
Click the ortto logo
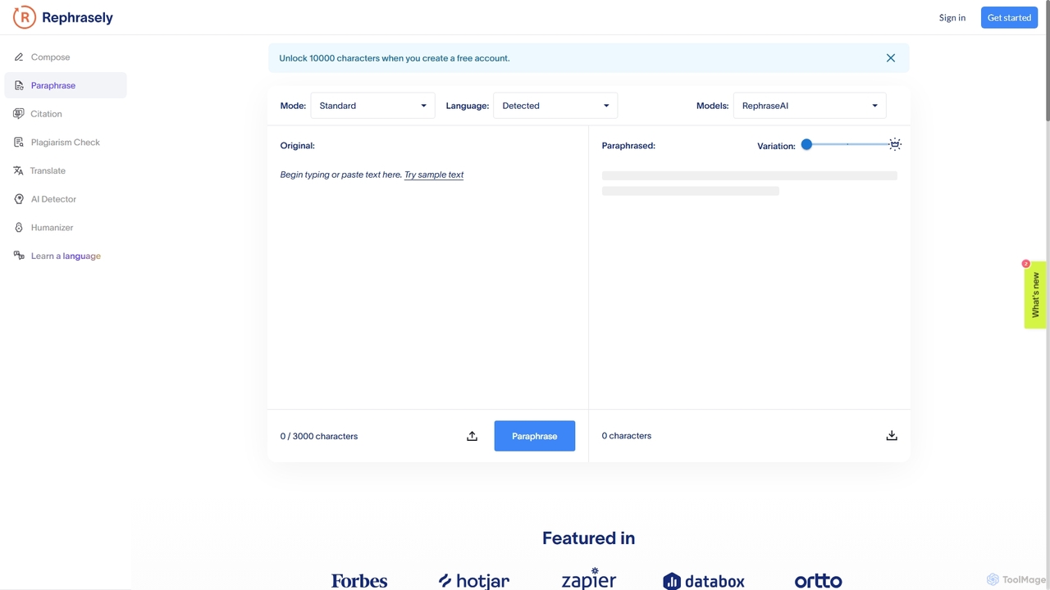coord(819,581)
